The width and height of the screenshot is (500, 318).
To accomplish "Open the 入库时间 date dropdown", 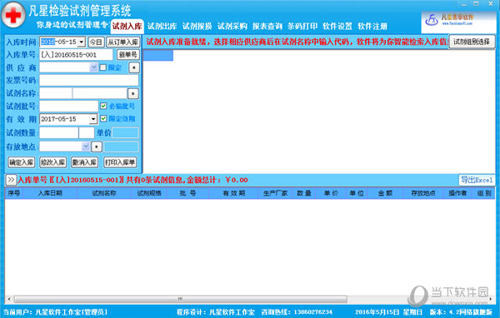I will 82,42.
